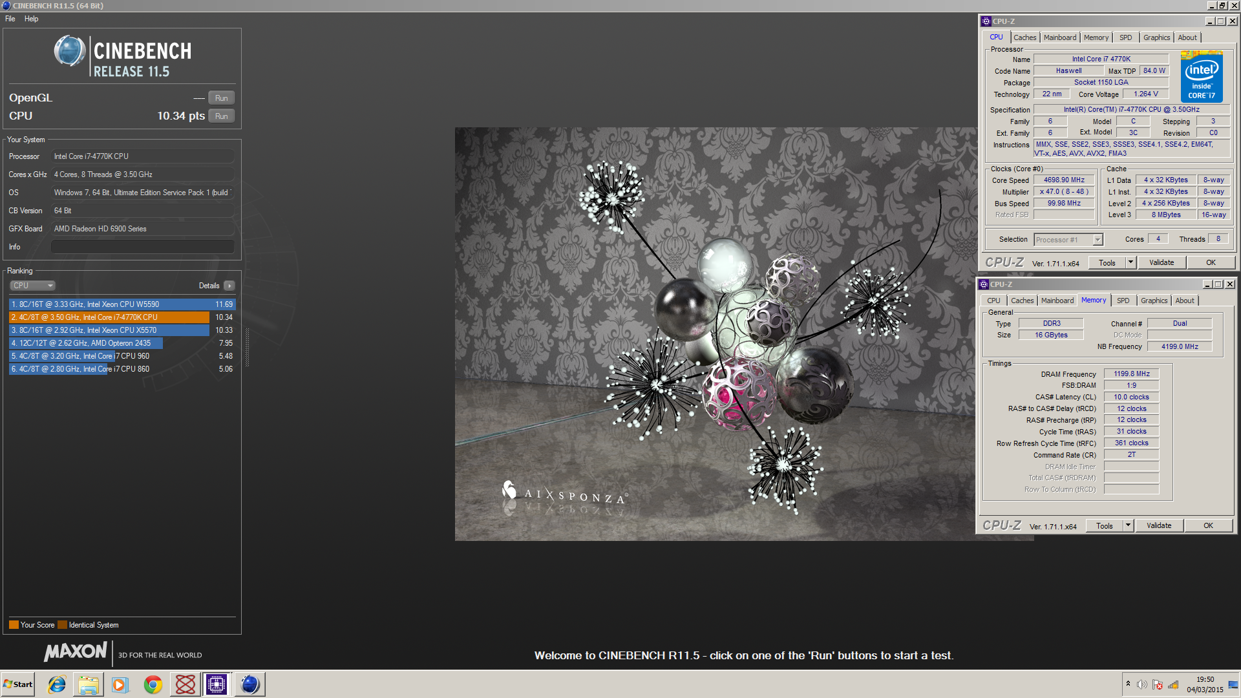Open the Windows Start button
The image size is (1241, 698).
point(18,684)
